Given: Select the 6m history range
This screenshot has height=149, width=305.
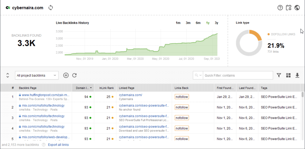Looking at the screenshot, I should coord(198,23).
